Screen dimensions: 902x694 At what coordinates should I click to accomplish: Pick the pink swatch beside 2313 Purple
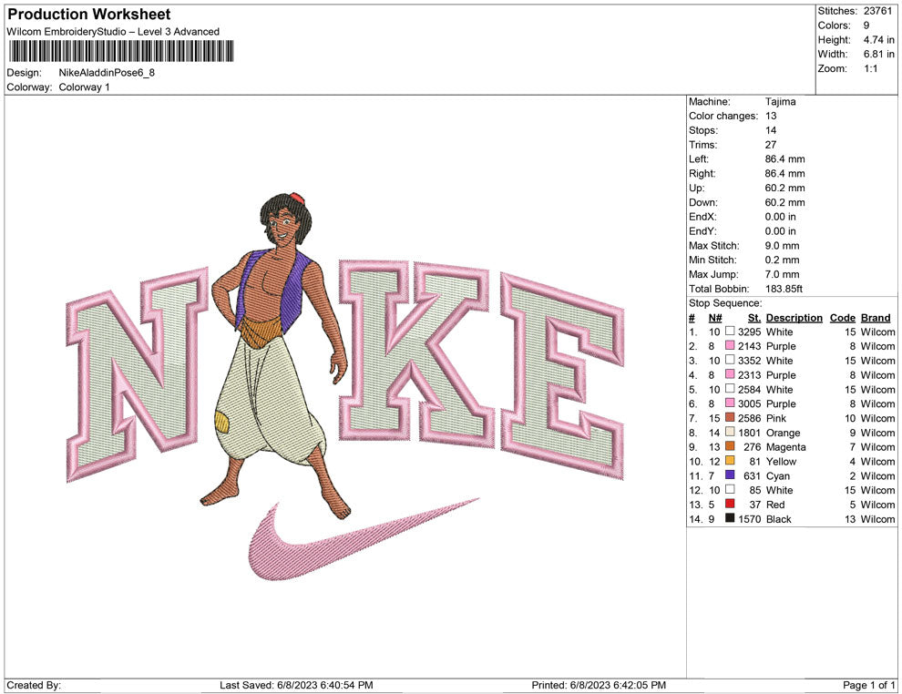730,374
